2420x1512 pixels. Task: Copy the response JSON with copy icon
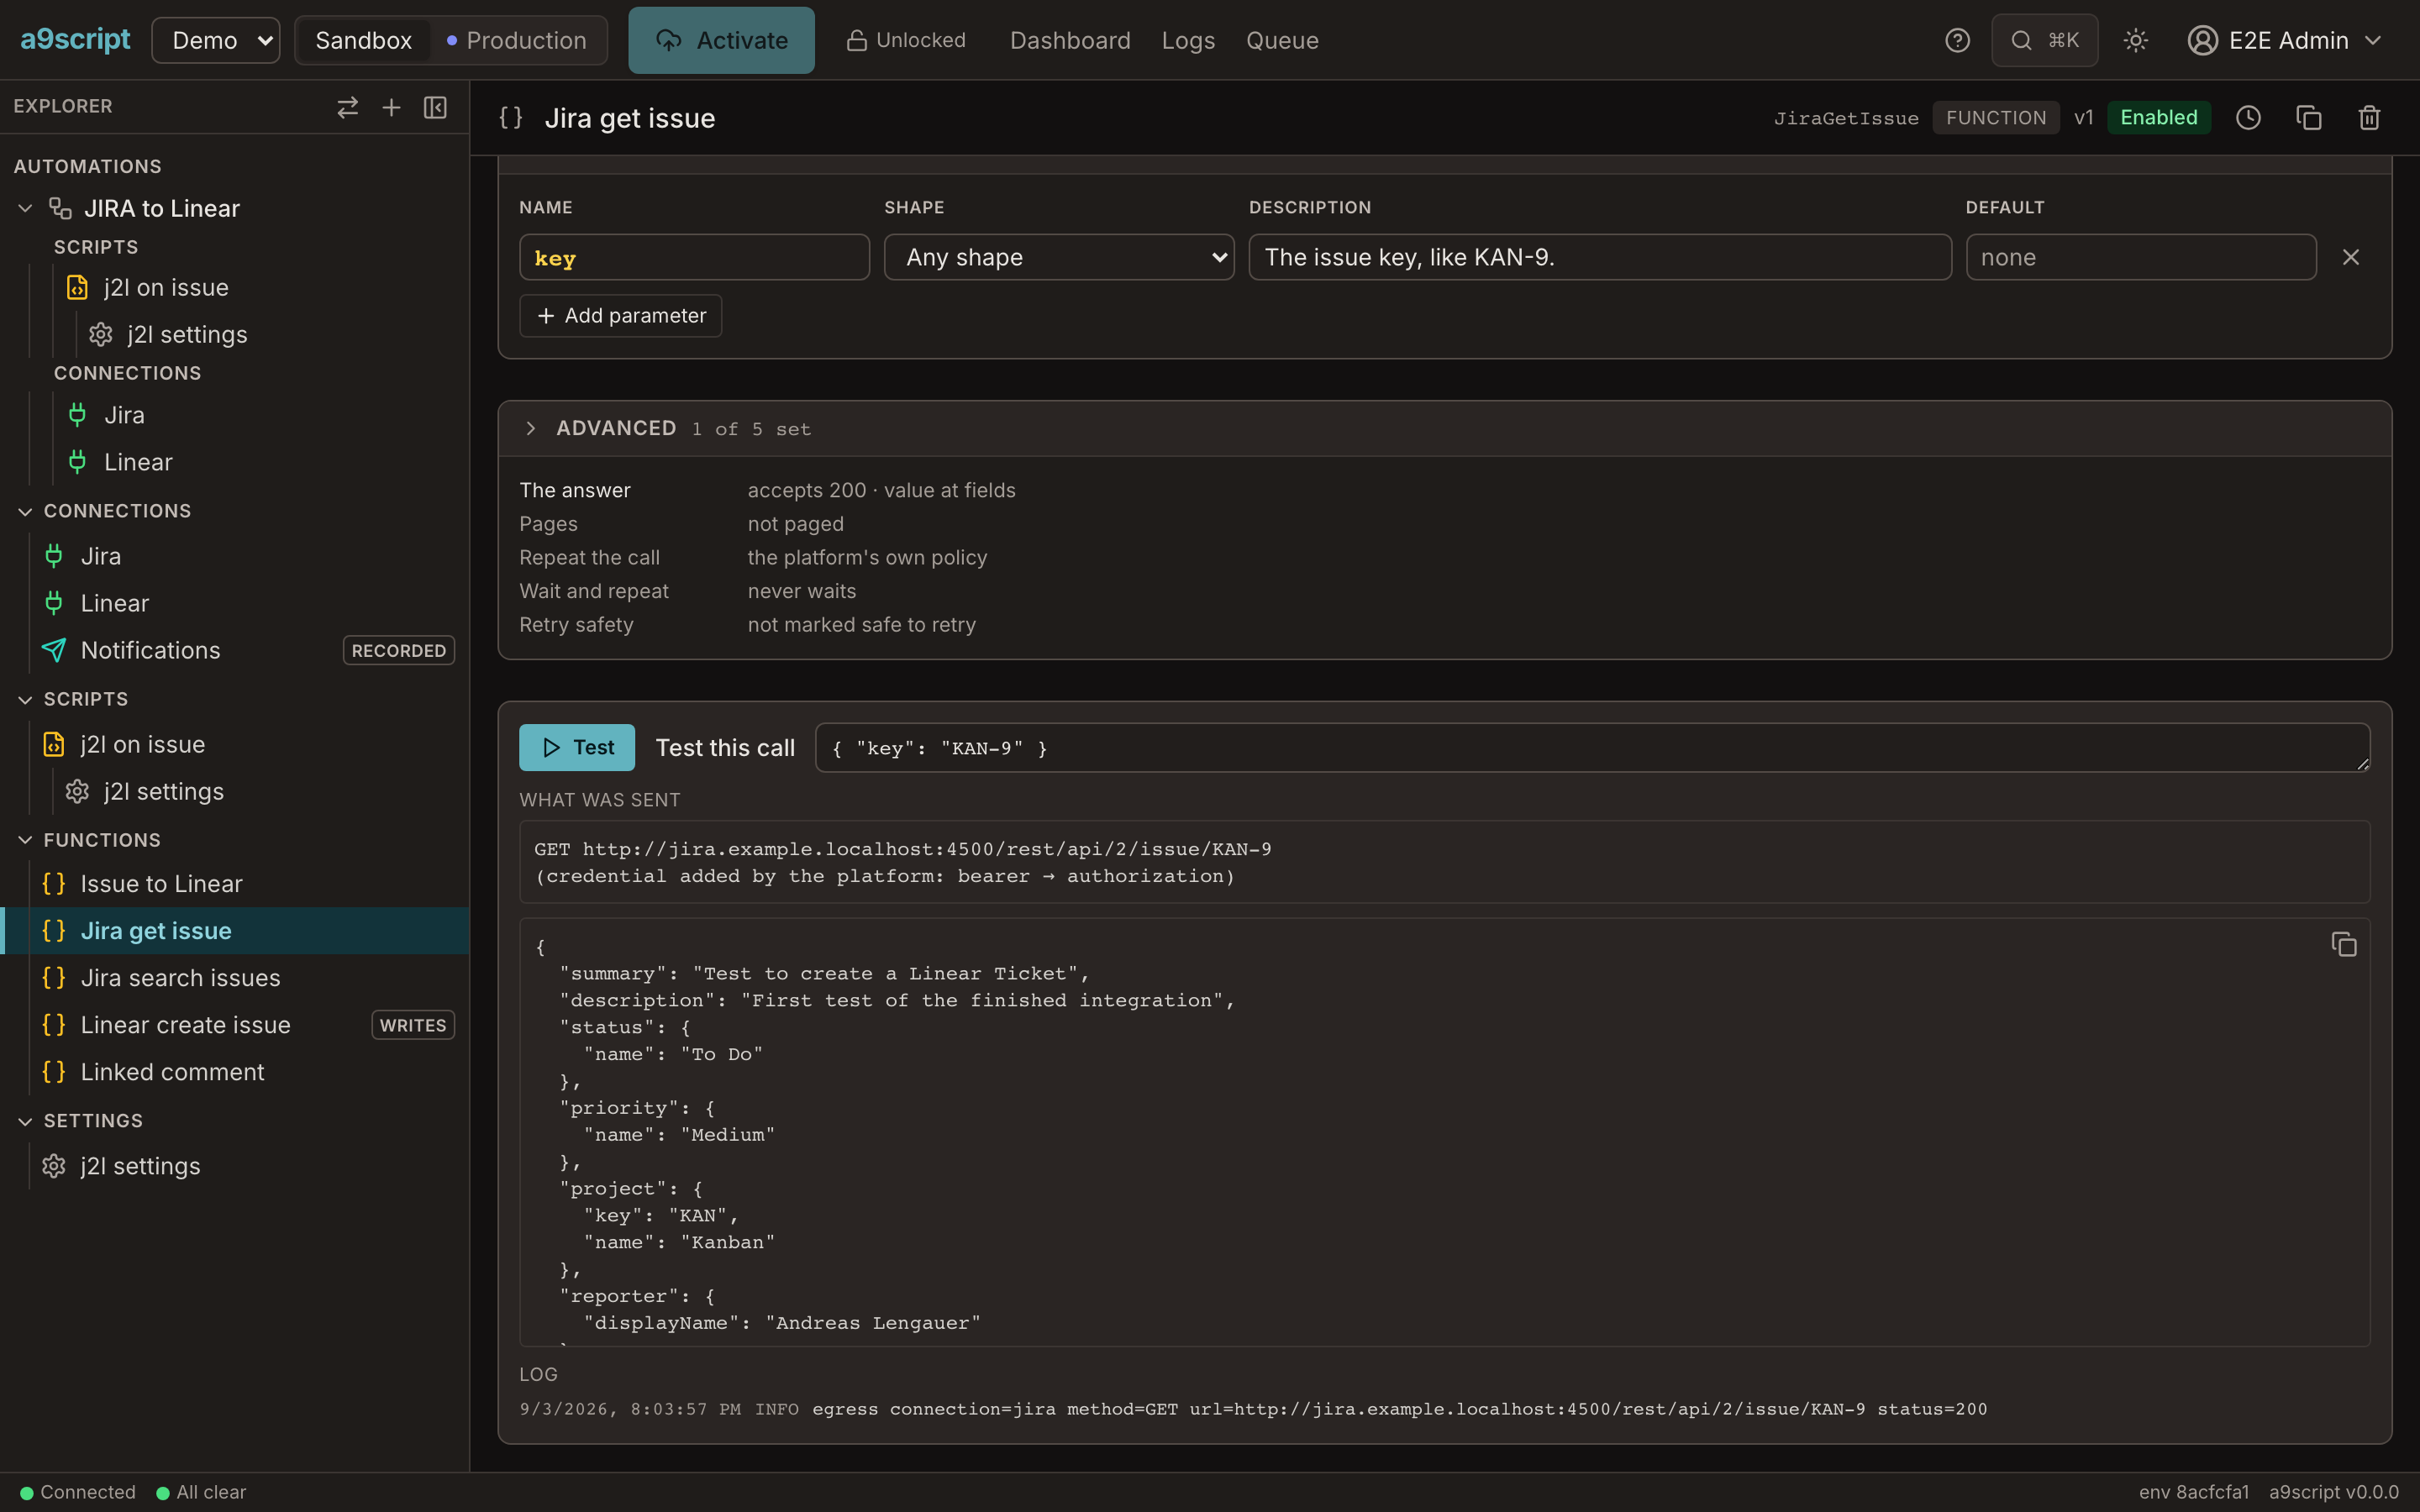[2344, 944]
